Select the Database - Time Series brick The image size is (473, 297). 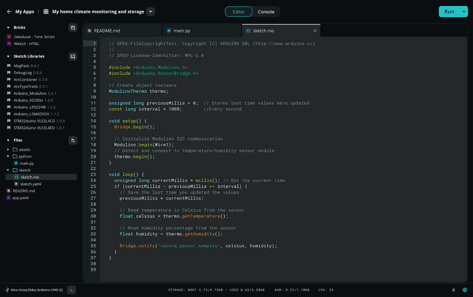pos(34,37)
